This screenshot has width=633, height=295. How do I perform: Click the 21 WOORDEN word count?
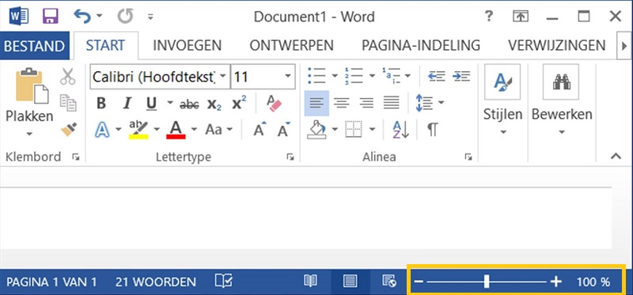tap(155, 282)
